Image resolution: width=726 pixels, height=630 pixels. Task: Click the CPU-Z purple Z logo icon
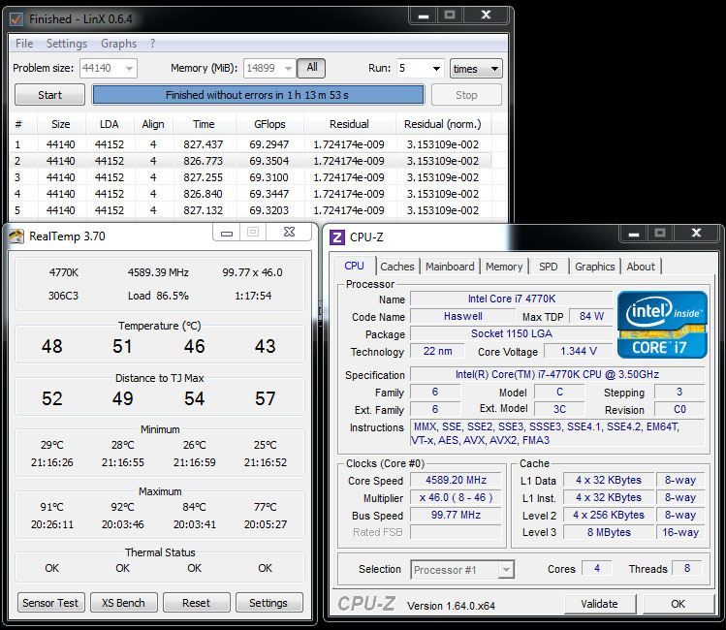pos(337,237)
